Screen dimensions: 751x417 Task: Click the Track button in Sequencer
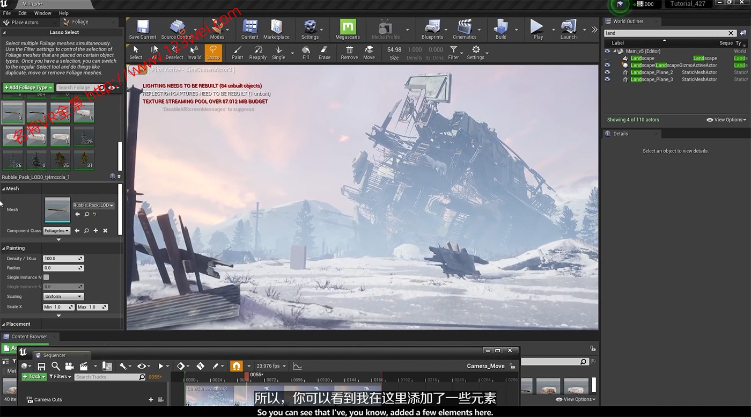[33, 377]
